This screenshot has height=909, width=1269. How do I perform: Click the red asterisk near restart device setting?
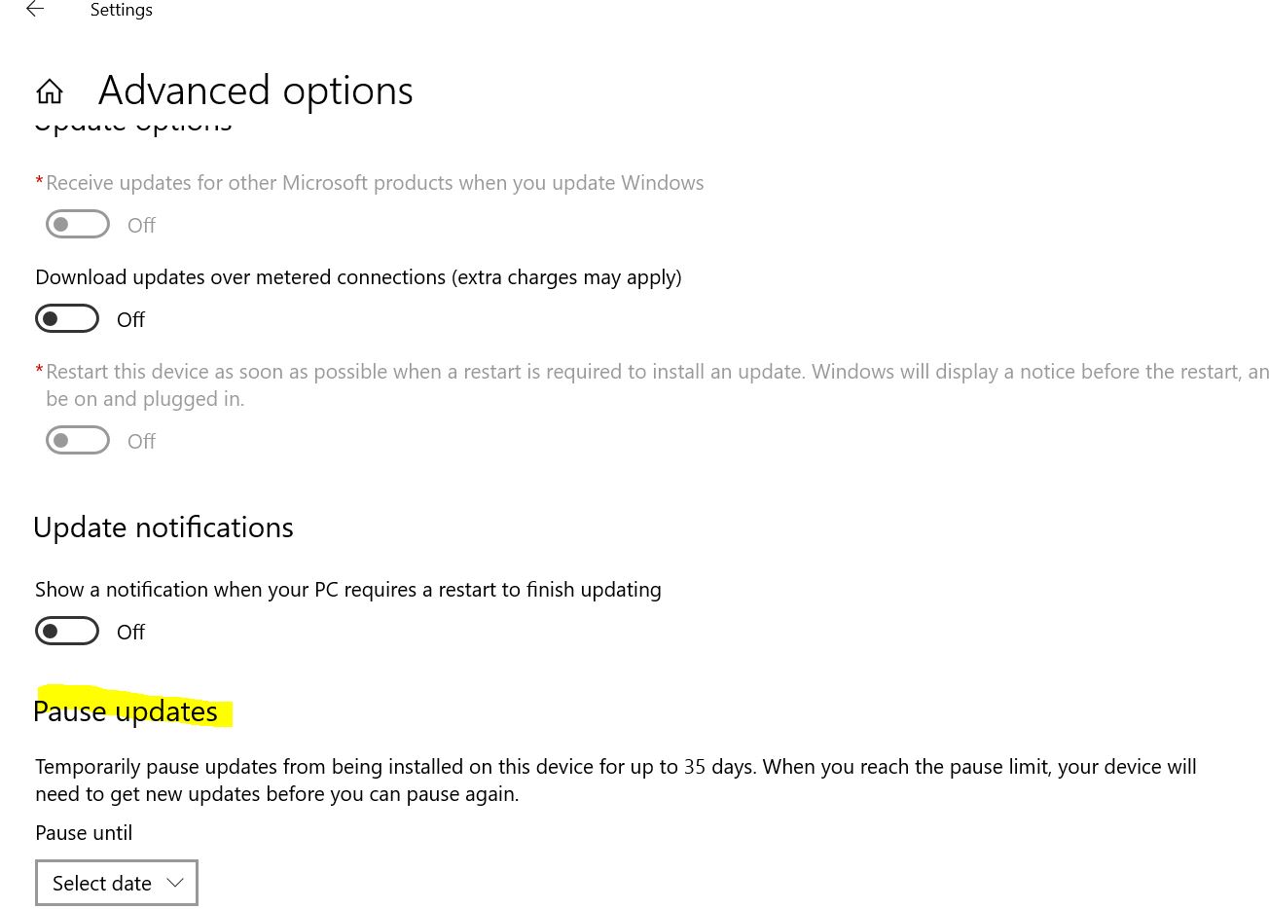point(39,370)
